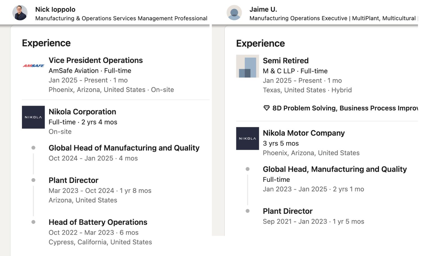The height and width of the screenshot is (256, 422).
Task: Open the Nikola Motor Company link
Action: [304, 133]
